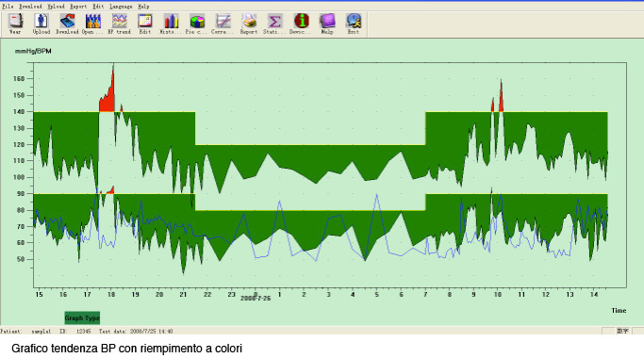644x358 pixels.
Task: Click the mmHg/BPM axis label
Action: point(33,51)
